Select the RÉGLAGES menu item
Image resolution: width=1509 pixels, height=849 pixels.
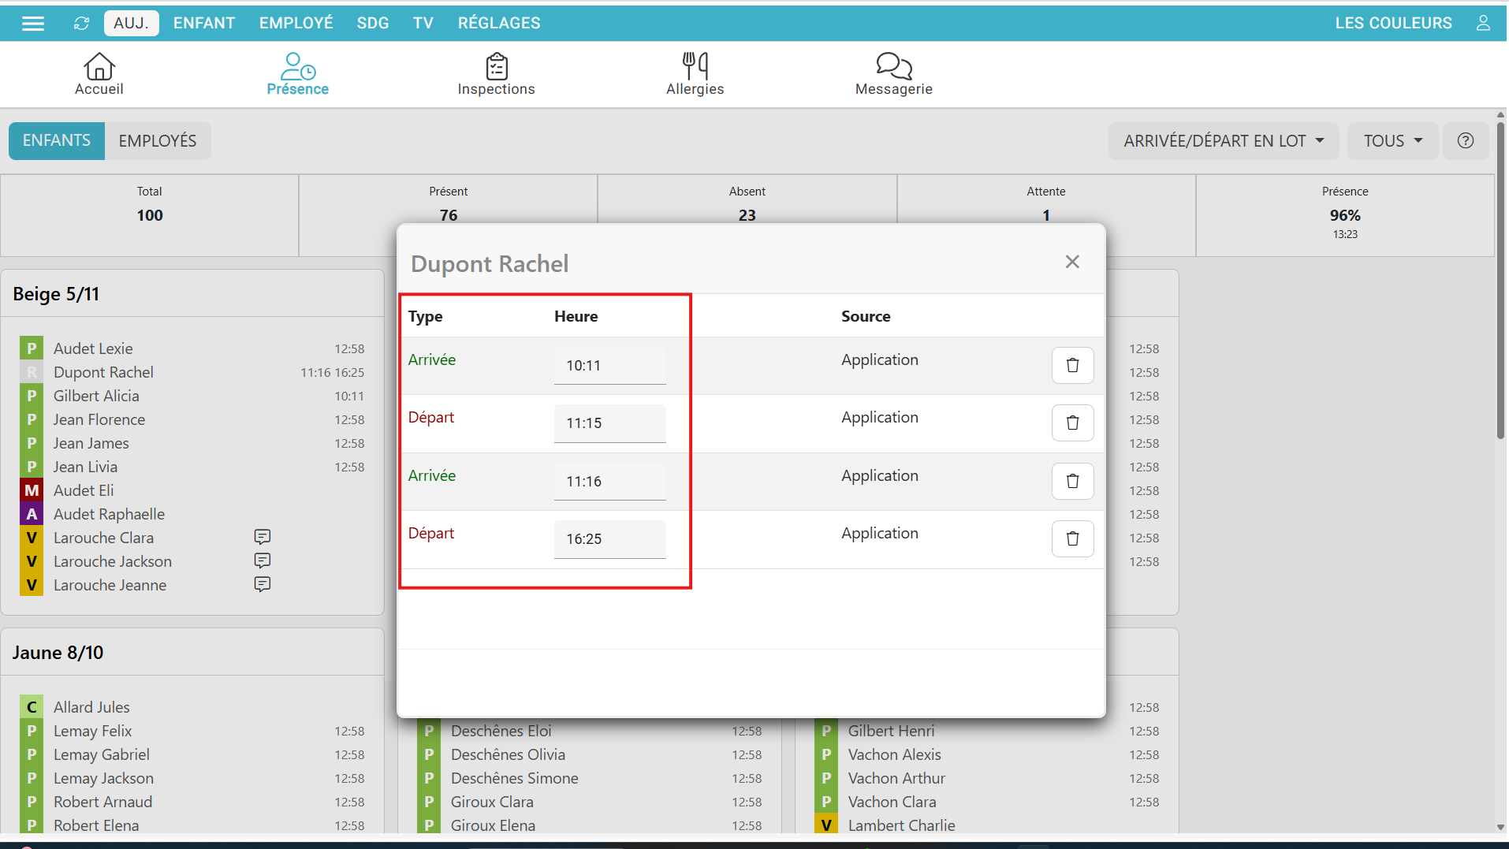click(499, 23)
